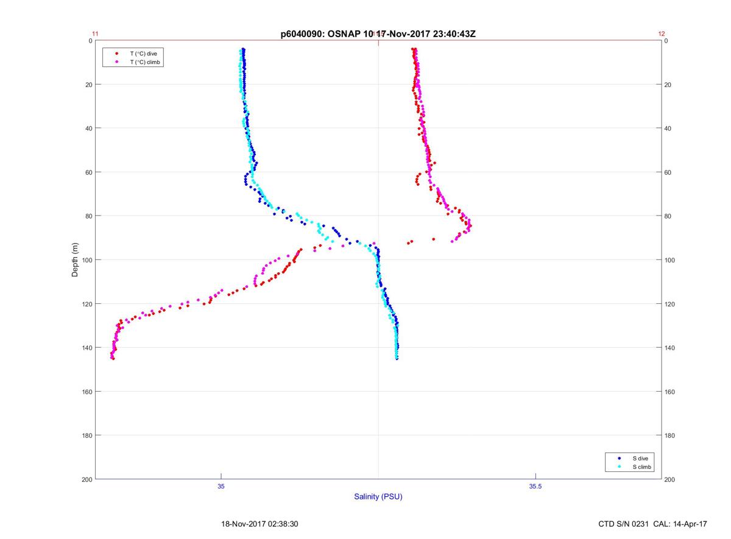Click the '20' tick on the right depth axis
The image size is (731, 539).
click(668, 85)
